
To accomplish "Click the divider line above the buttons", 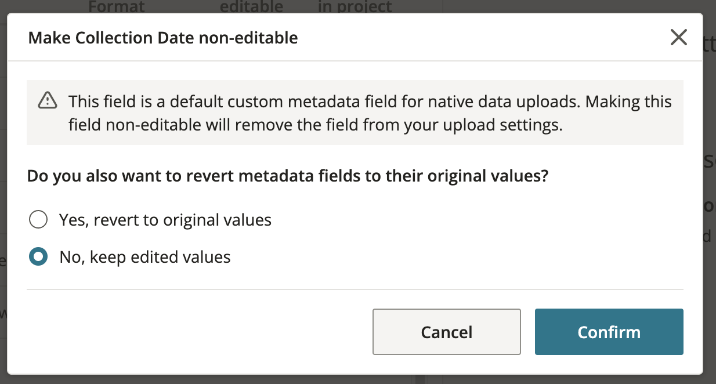I will tap(355, 289).
